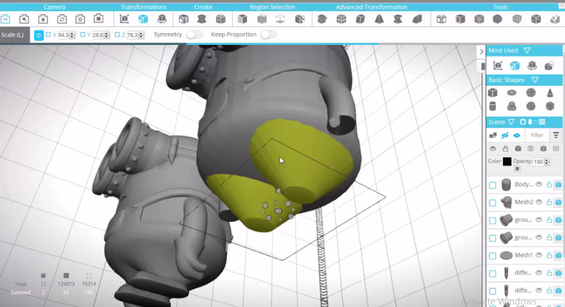Open the Scene sort menu button

click(556, 136)
